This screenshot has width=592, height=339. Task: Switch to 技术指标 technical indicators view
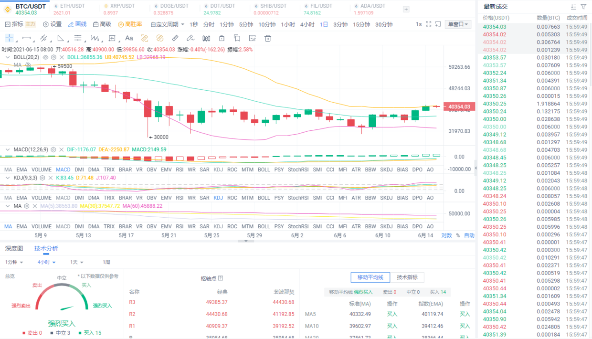point(407,277)
